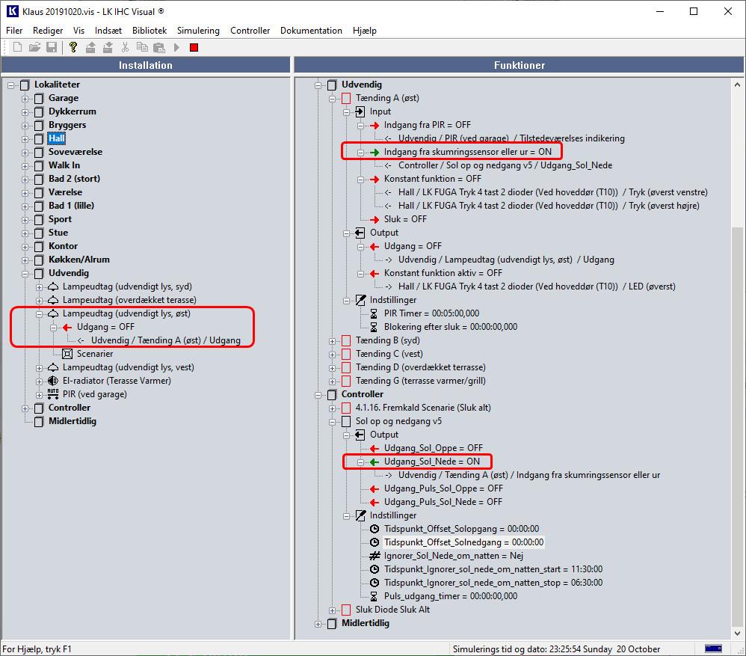
Task: Click the clock icon beside Tidspunkt_Offset_Solopgang
Action: pos(374,529)
